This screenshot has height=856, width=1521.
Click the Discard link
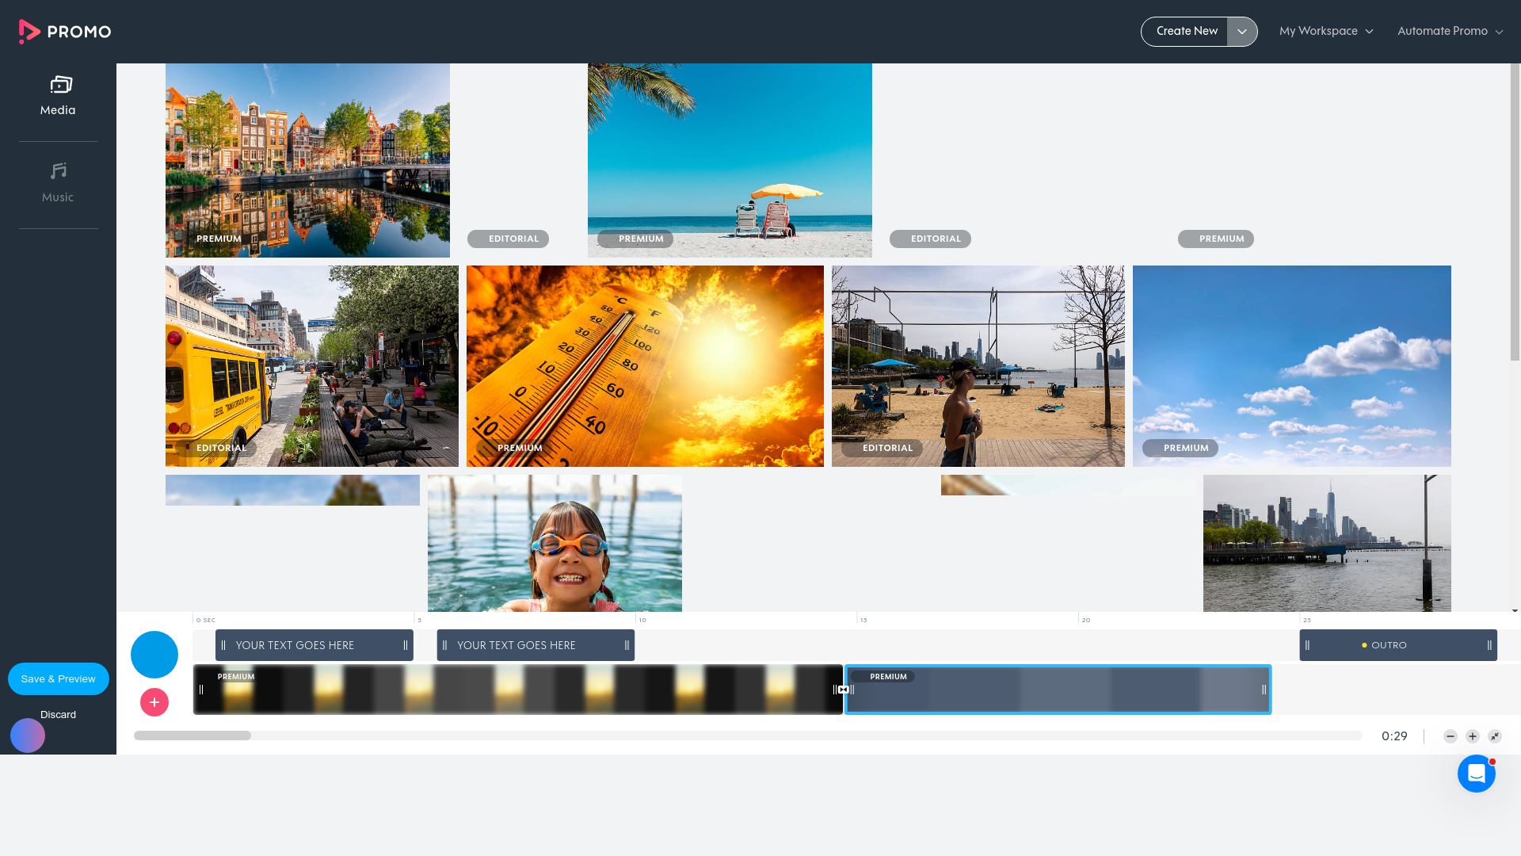[x=58, y=714]
